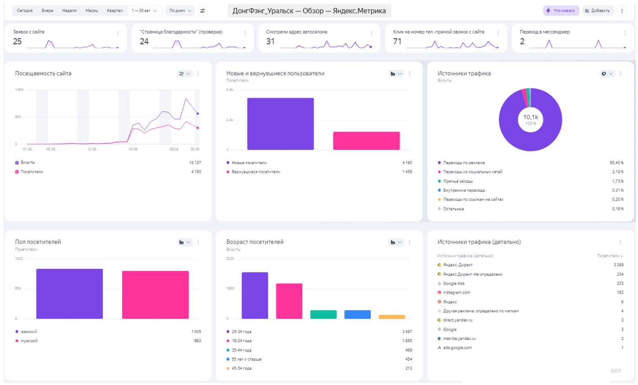Open options menu for 'Источники трафика' pie widget
Viewport: 638px width, 385px height.
point(620,74)
